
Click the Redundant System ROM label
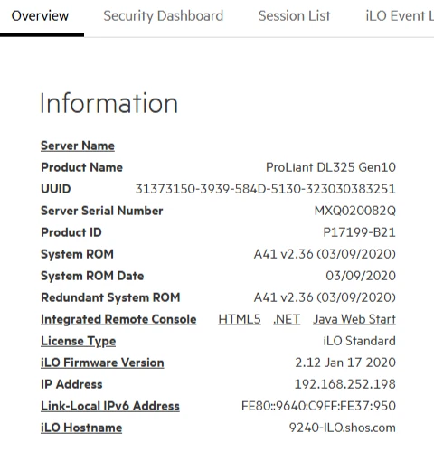click(110, 297)
